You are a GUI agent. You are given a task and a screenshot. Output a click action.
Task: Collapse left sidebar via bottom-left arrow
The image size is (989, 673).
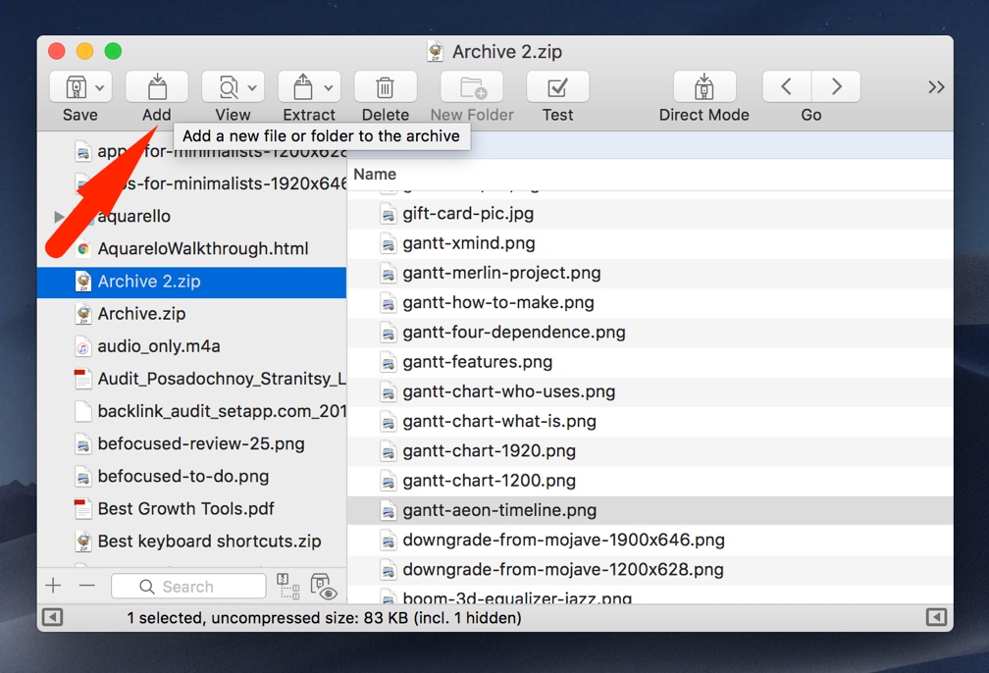[x=53, y=617]
